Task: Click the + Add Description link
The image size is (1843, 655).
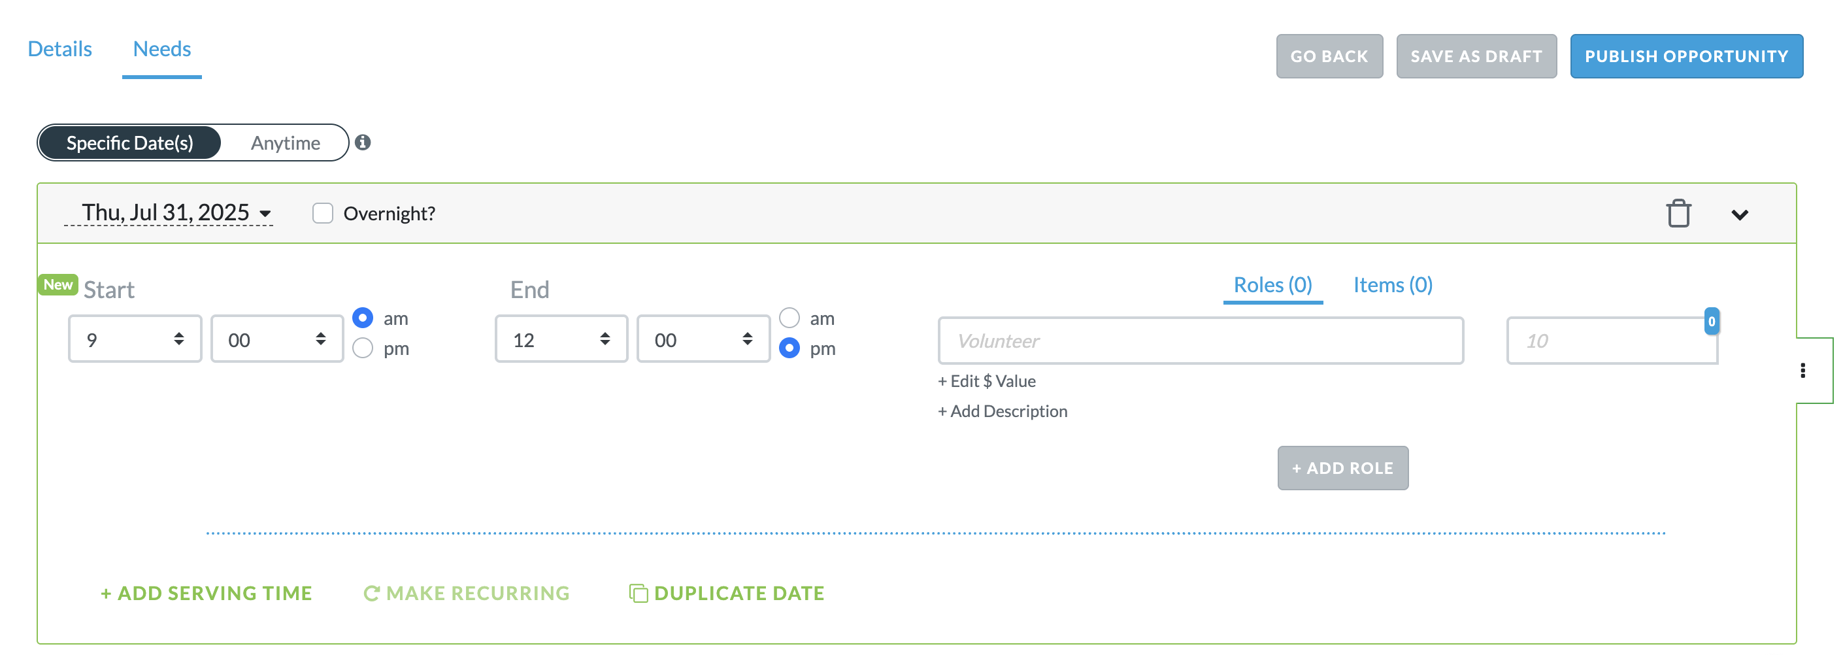Action: point(1003,411)
